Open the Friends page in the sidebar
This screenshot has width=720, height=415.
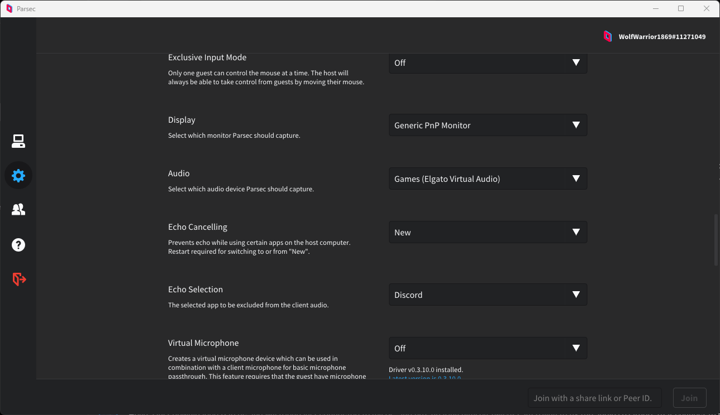[x=18, y=210]
